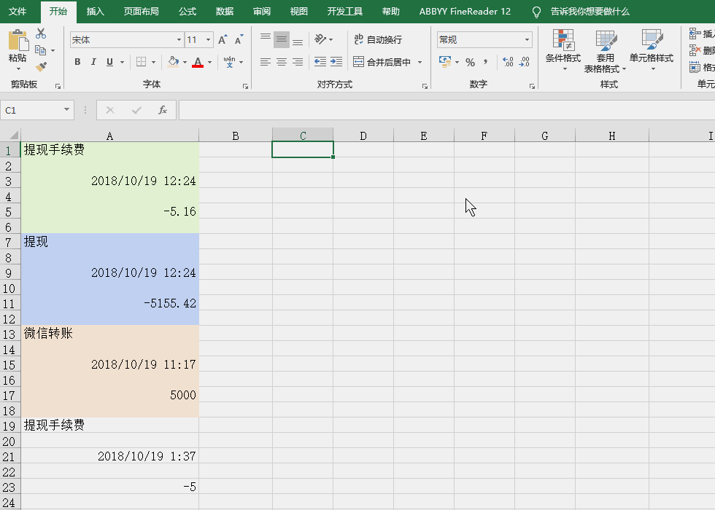The height and width of the screenshot is (510, 715).
Task: Switch to the 插入 Insert tab
Action: click(x=96, y=12)
